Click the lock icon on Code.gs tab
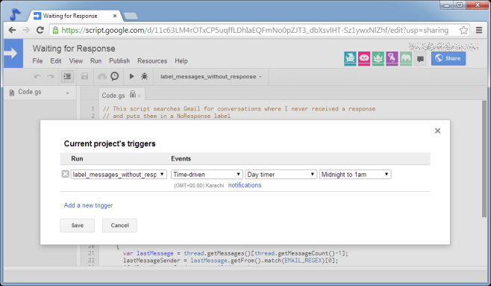 pyautogui.click(x=133, y=94)
